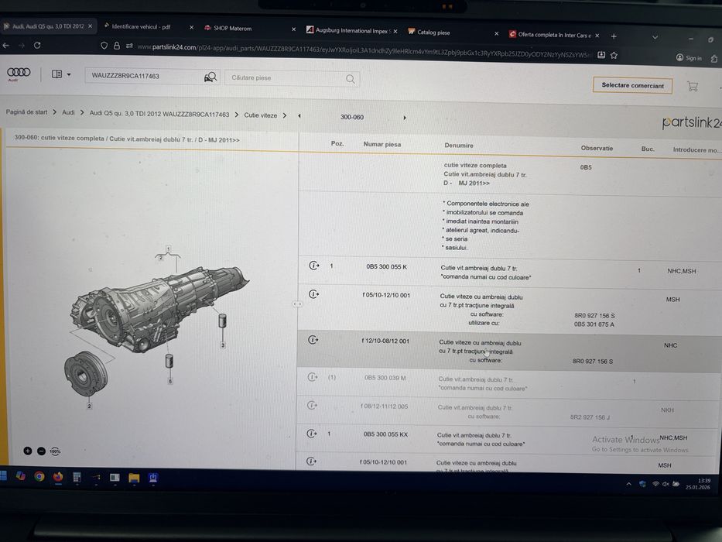Screen dimensions: 722x542
Task: Click the browser Sign in button
Action: 689,57
